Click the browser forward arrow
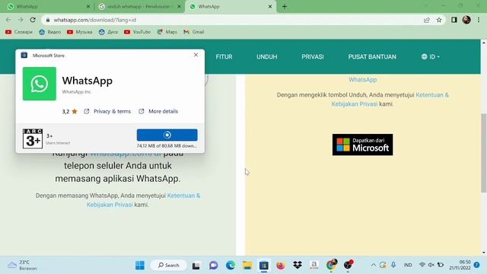The width and height of the screenshot is (487, 274). (21, 20)
